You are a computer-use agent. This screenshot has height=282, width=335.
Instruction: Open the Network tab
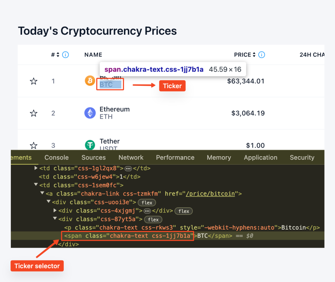click(x=131, y=158)
